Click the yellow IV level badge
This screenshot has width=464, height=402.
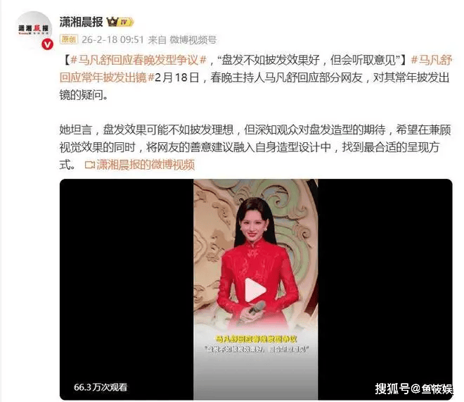(127, 22)
